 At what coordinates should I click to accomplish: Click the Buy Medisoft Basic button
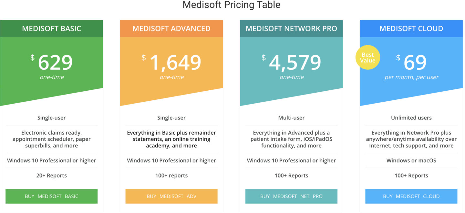(51, 196)
